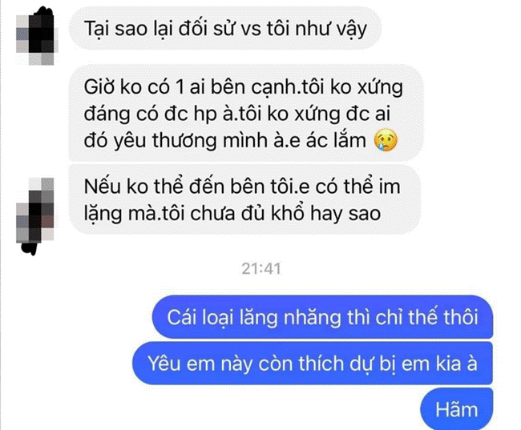Image resolution: width=521 pixels, height=430 pixels.
Task: Tap the crying face emoji
Action: tap(386, 140)
